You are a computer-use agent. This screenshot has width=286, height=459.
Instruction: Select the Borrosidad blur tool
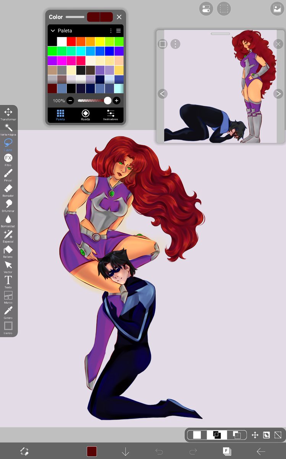[x=8, y=221]
